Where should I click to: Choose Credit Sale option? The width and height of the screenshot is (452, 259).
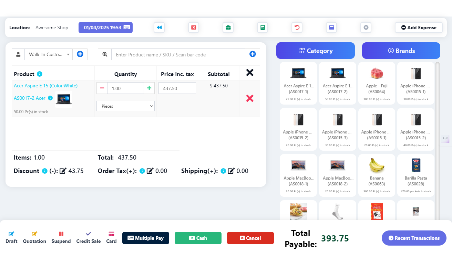tap(89, 237)
